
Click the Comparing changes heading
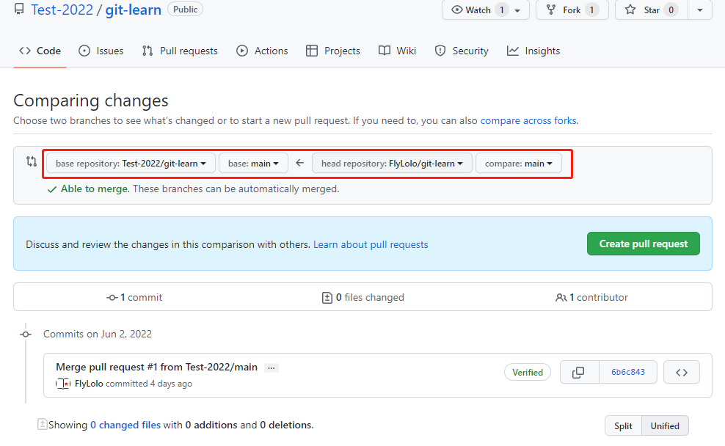(91, 100)
